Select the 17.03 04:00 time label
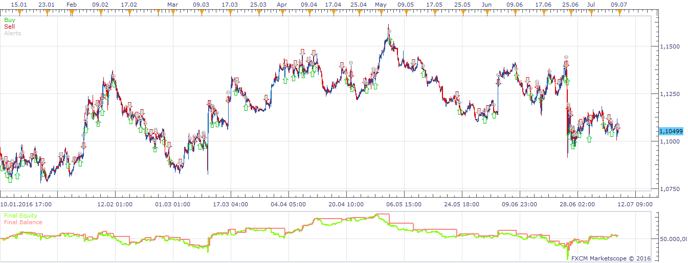Screen dimensions: 688x263 [x=231, y=204]
